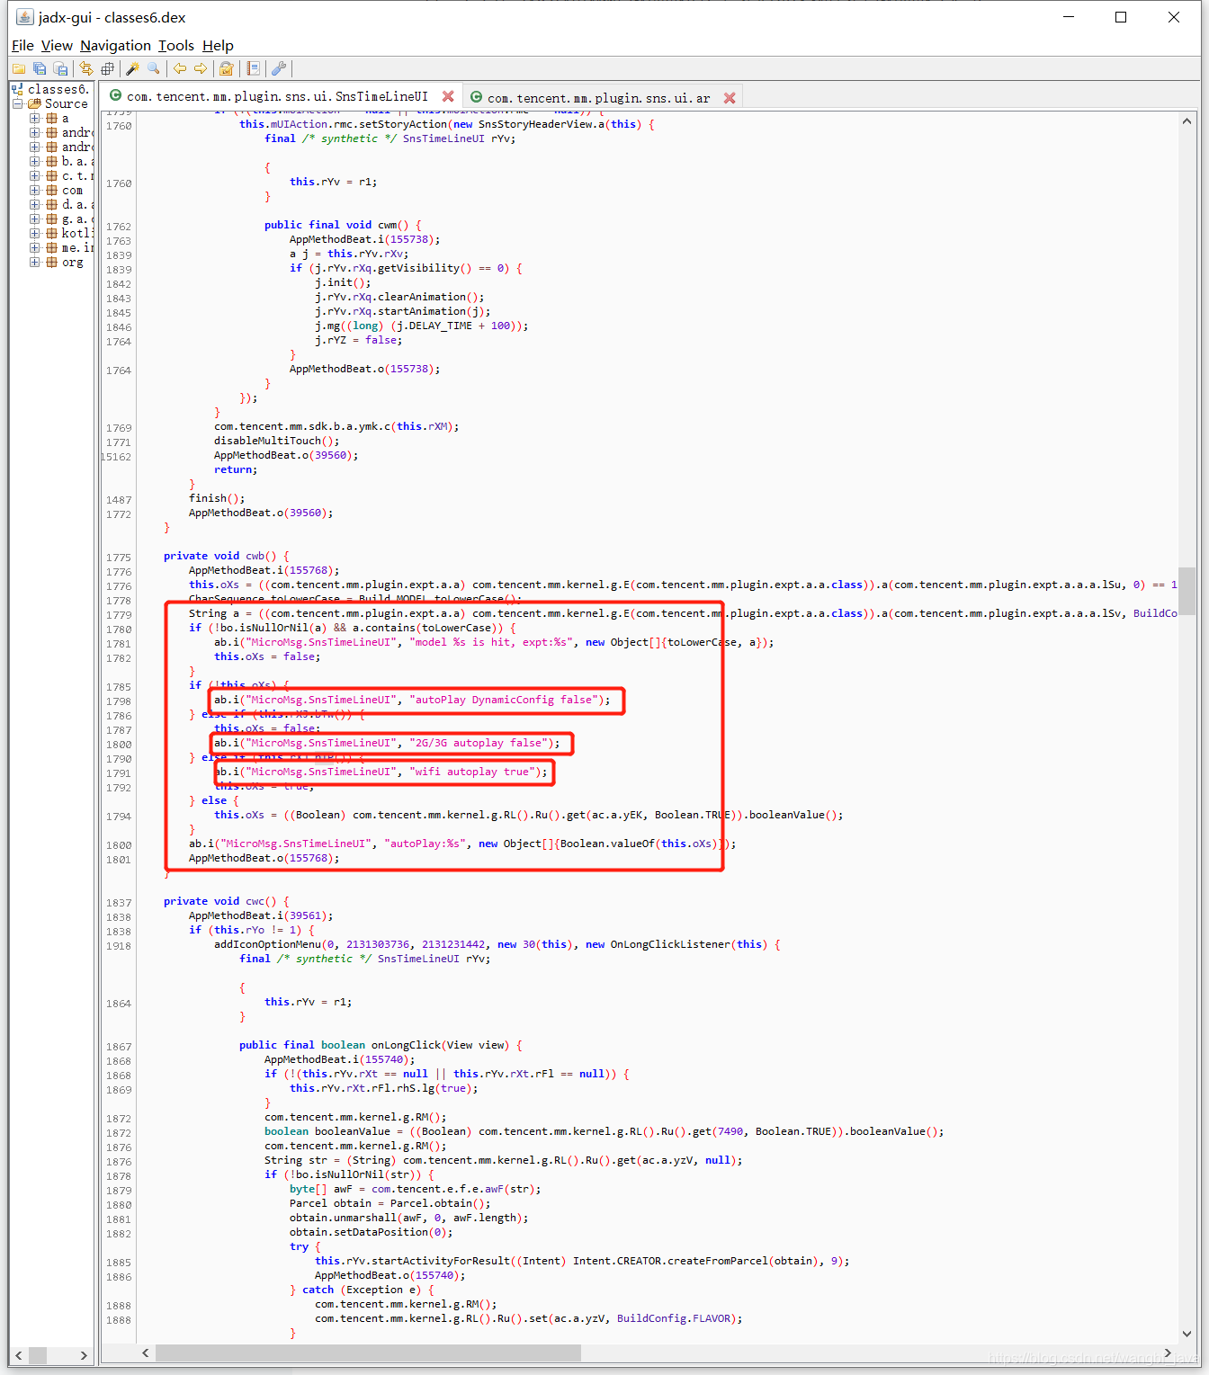Image resolution: width=1209 pixels, height=1375 pixels.
Task: Click the 'finish();' code line
Action: [217, 498]
